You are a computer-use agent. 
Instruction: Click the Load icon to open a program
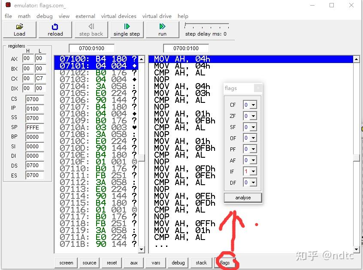(19, 30)
